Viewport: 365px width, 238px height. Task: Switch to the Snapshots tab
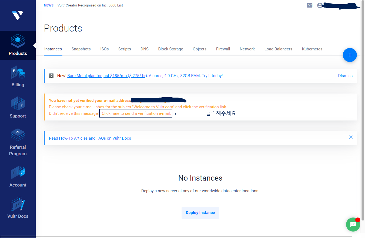point(81,49)
